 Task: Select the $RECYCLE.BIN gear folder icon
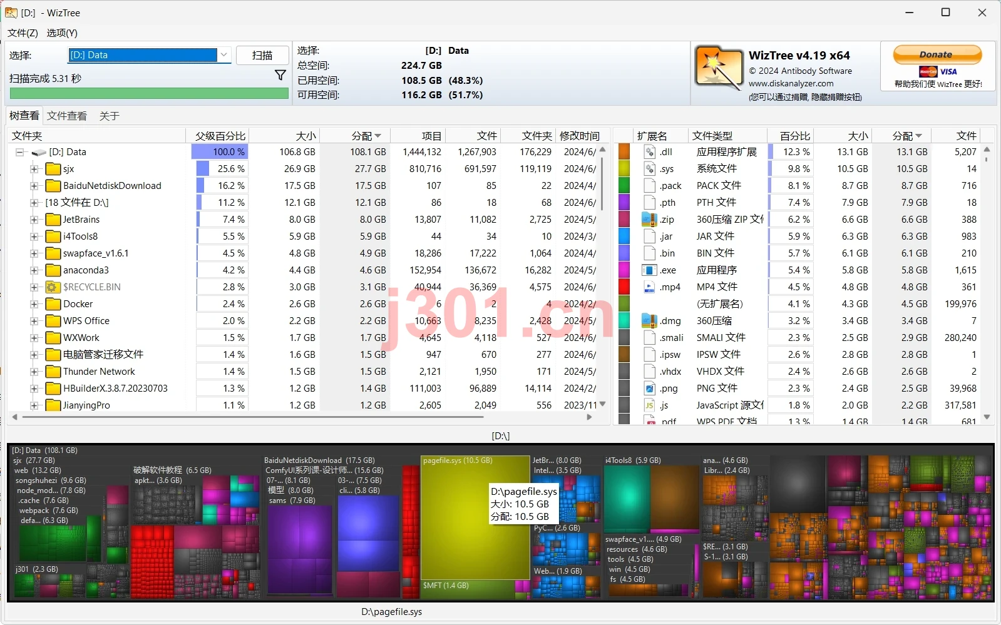pos(53,287)
